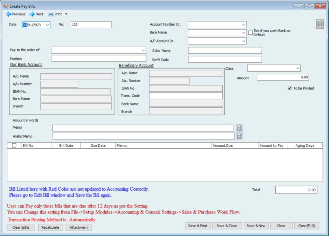Screen dimensions: 329x236
Task: Toggle the select-all checkbox in bill table header
Action: click(x=14, y=145)
